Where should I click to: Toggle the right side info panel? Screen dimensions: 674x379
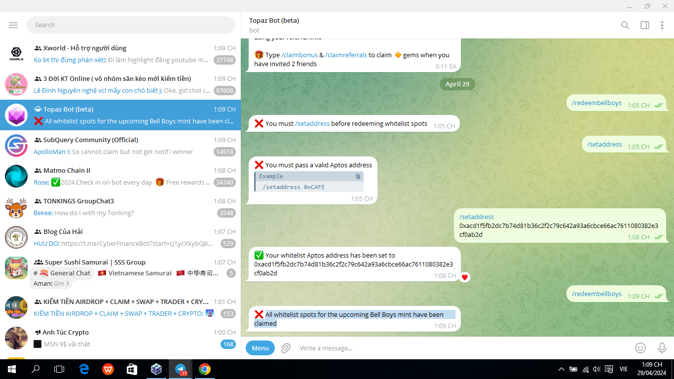point(645,25)
